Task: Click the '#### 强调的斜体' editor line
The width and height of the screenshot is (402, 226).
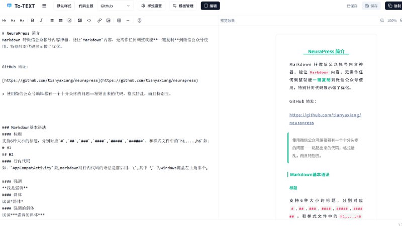Action: click(x=18, y=208)
